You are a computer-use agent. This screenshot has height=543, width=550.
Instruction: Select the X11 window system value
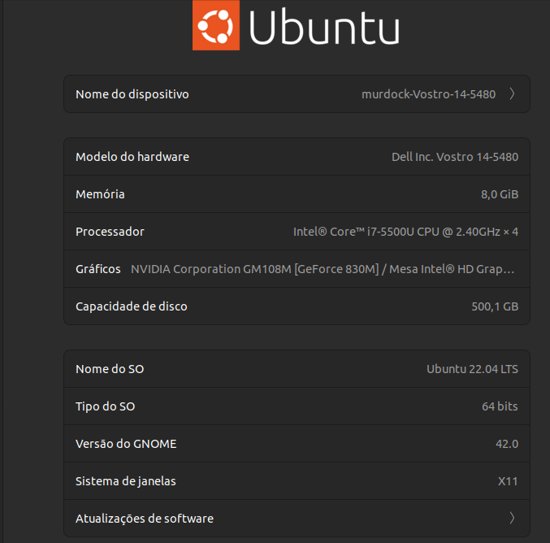[x=508, y=481]
